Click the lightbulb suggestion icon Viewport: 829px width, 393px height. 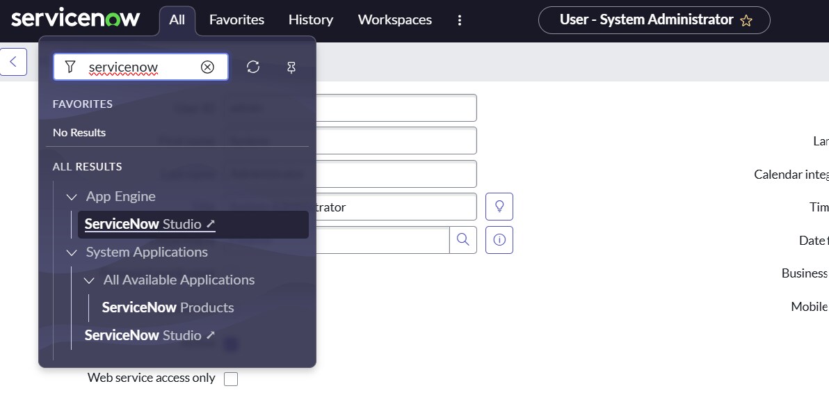[499, 207]
